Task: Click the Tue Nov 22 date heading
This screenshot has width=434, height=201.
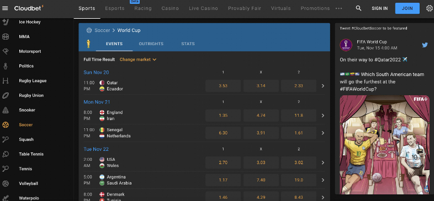Action: (x=96, y=149)
